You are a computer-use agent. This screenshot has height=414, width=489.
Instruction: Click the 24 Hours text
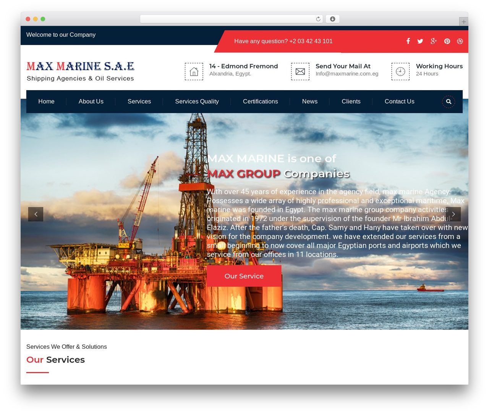427,74
